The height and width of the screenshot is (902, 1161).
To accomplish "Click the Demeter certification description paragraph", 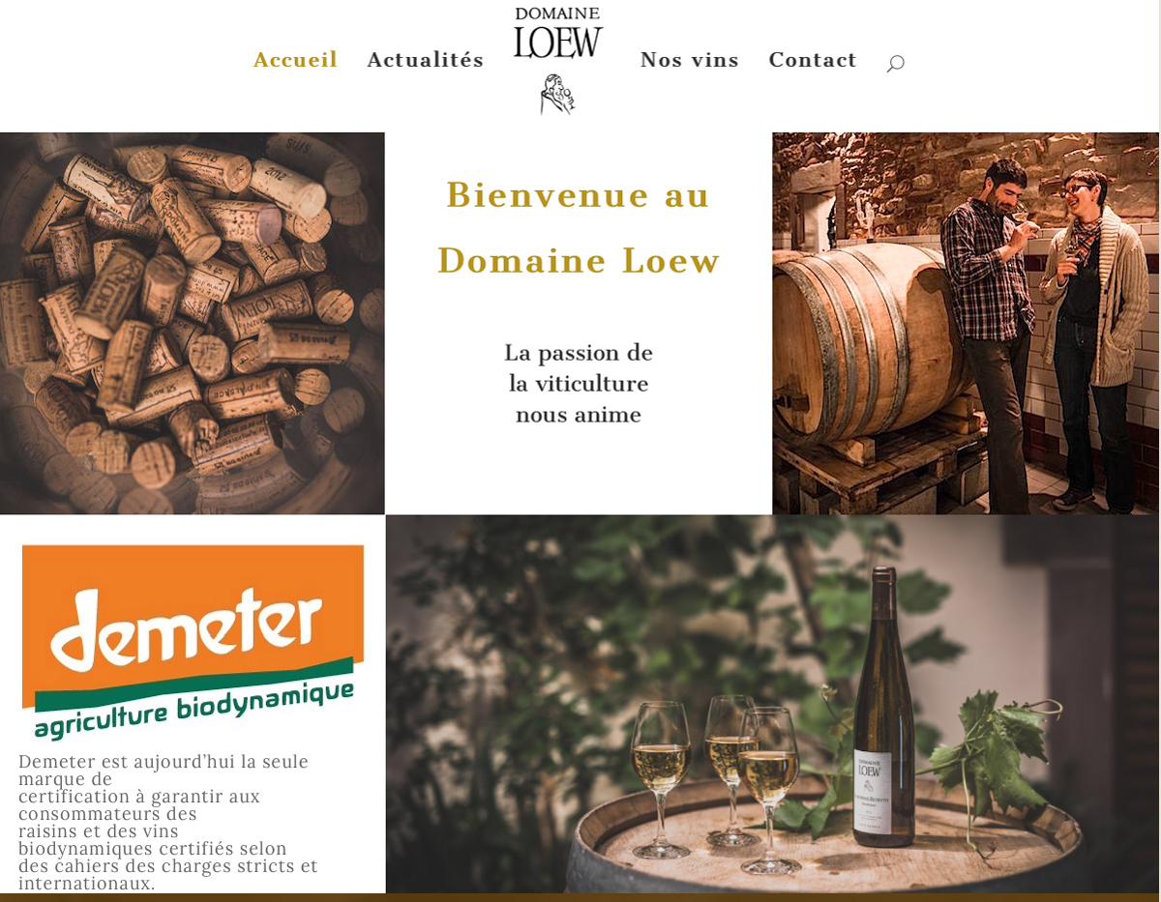I will (168, 822).
